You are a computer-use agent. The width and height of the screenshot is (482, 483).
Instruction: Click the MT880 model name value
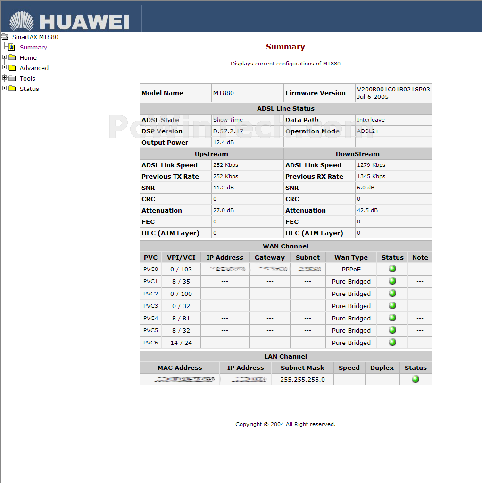point(223,93)
